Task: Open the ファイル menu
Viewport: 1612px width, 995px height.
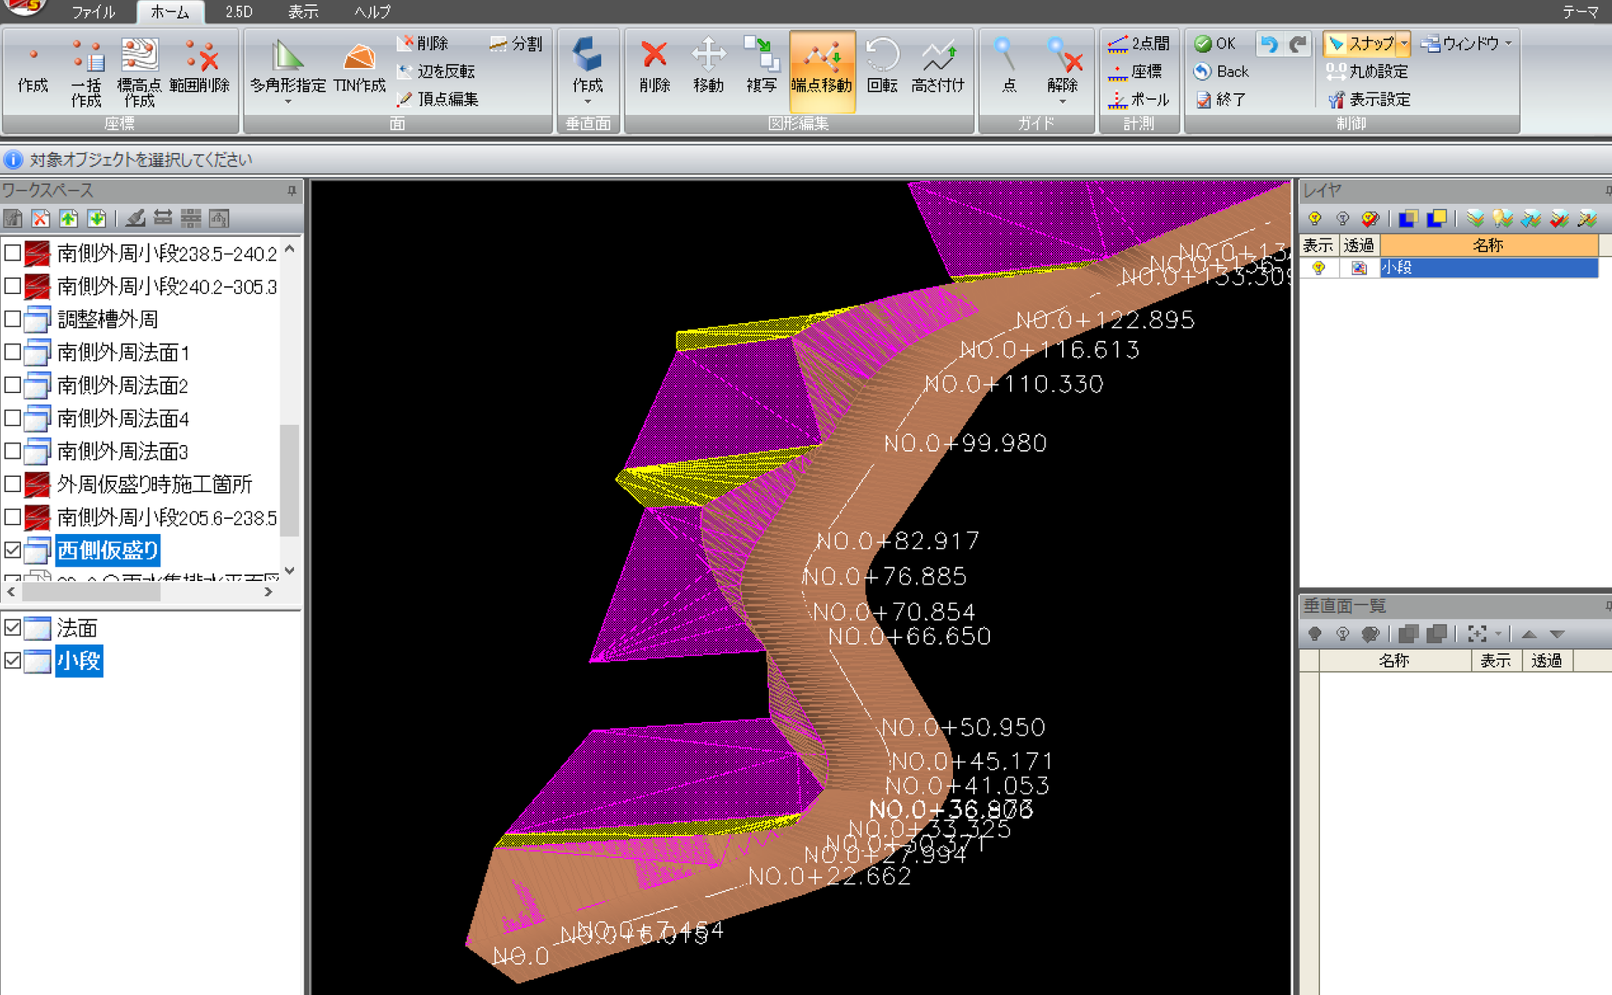Action: (93, 12)
